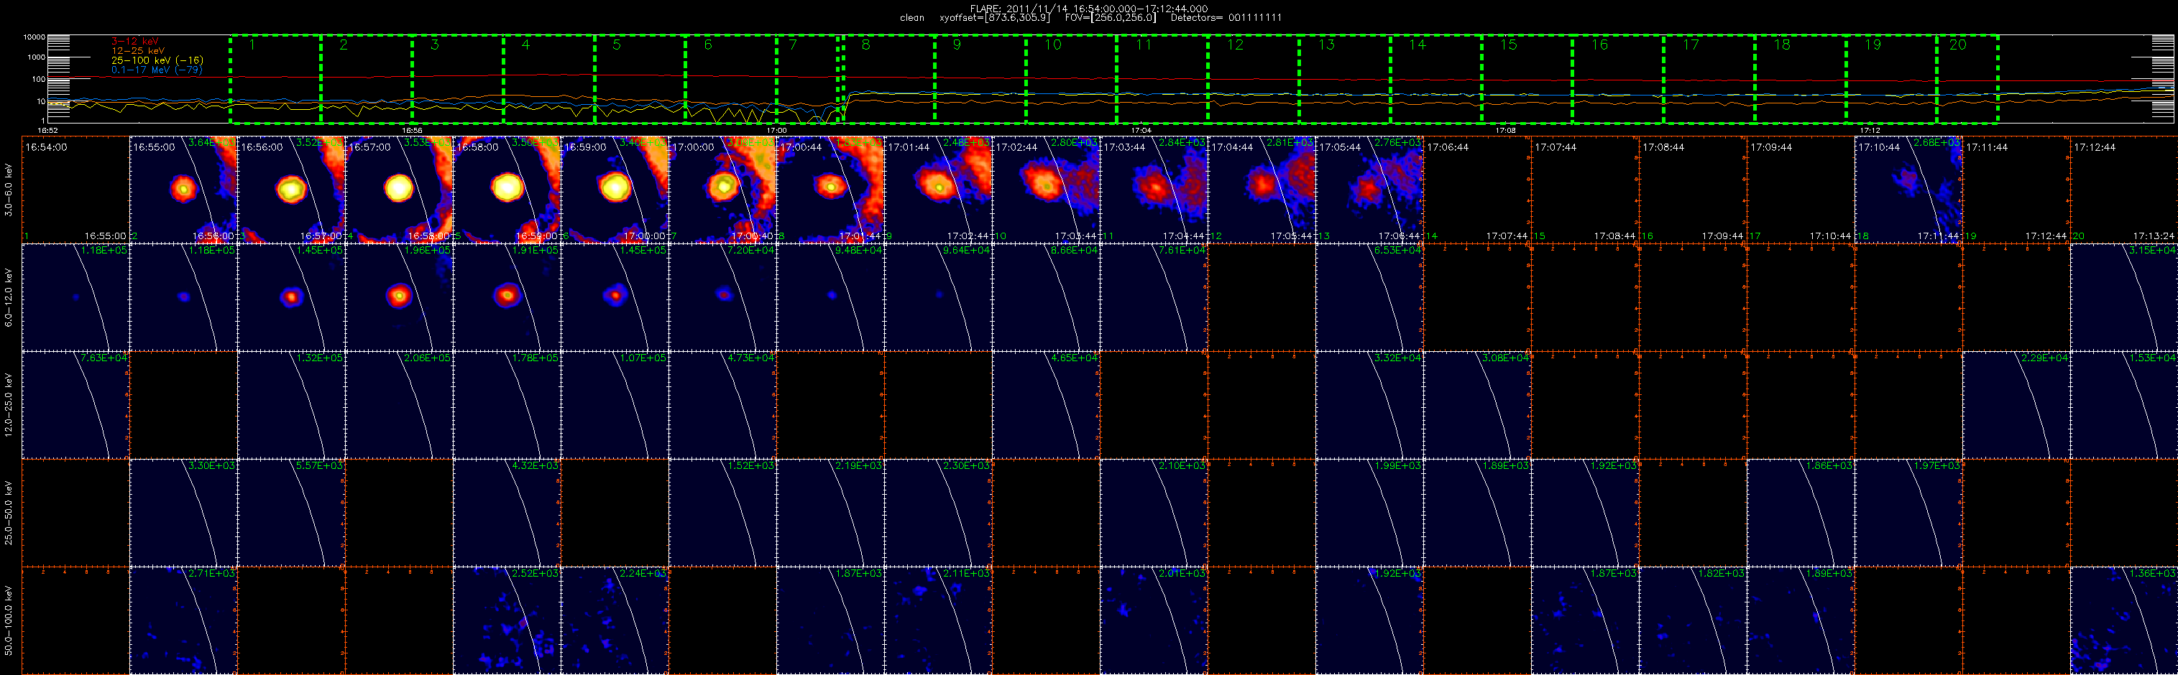2178x675 pixels.
Task: Open the 6.0-12.0 keV image labeled 7.61E+04
Action: tap(1154, 297)
